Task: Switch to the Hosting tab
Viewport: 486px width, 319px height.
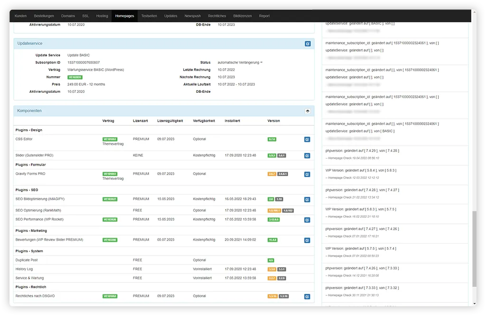Action: pyautogui.click(x=102, y=16)
